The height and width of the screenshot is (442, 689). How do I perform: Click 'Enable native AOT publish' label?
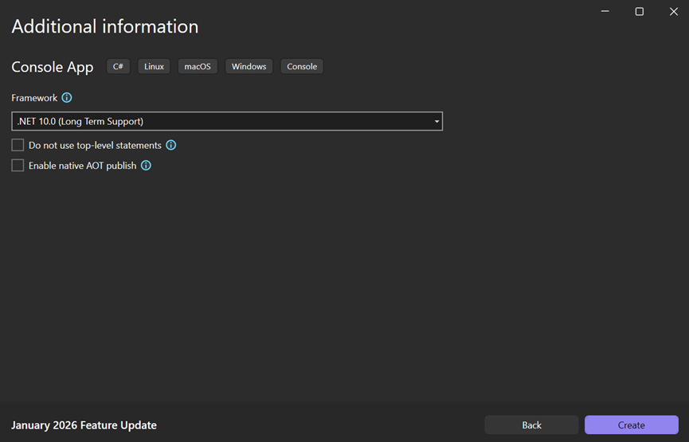point(83,165)
